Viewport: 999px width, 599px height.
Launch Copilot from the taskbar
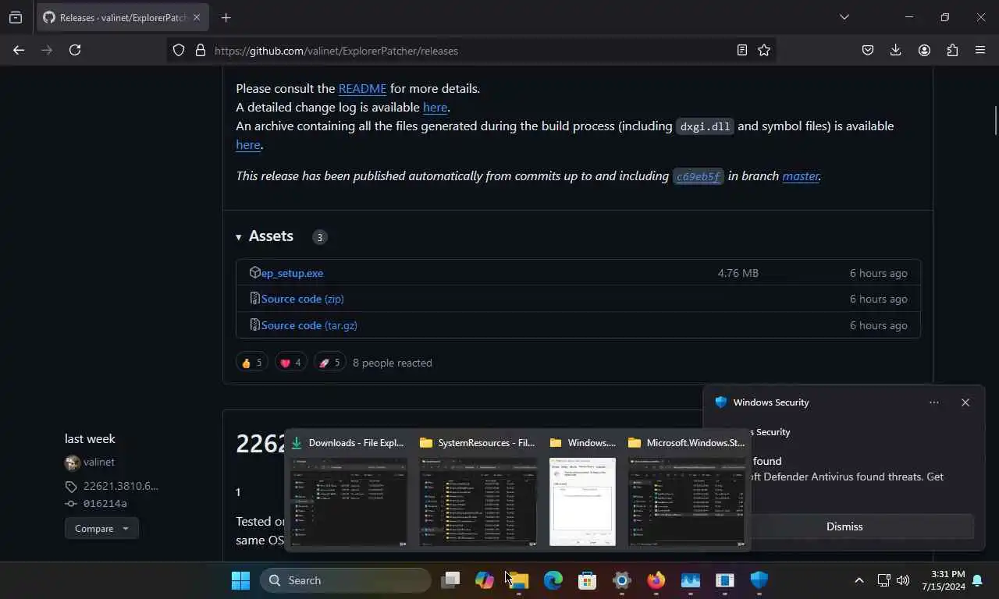coord(485,580)
